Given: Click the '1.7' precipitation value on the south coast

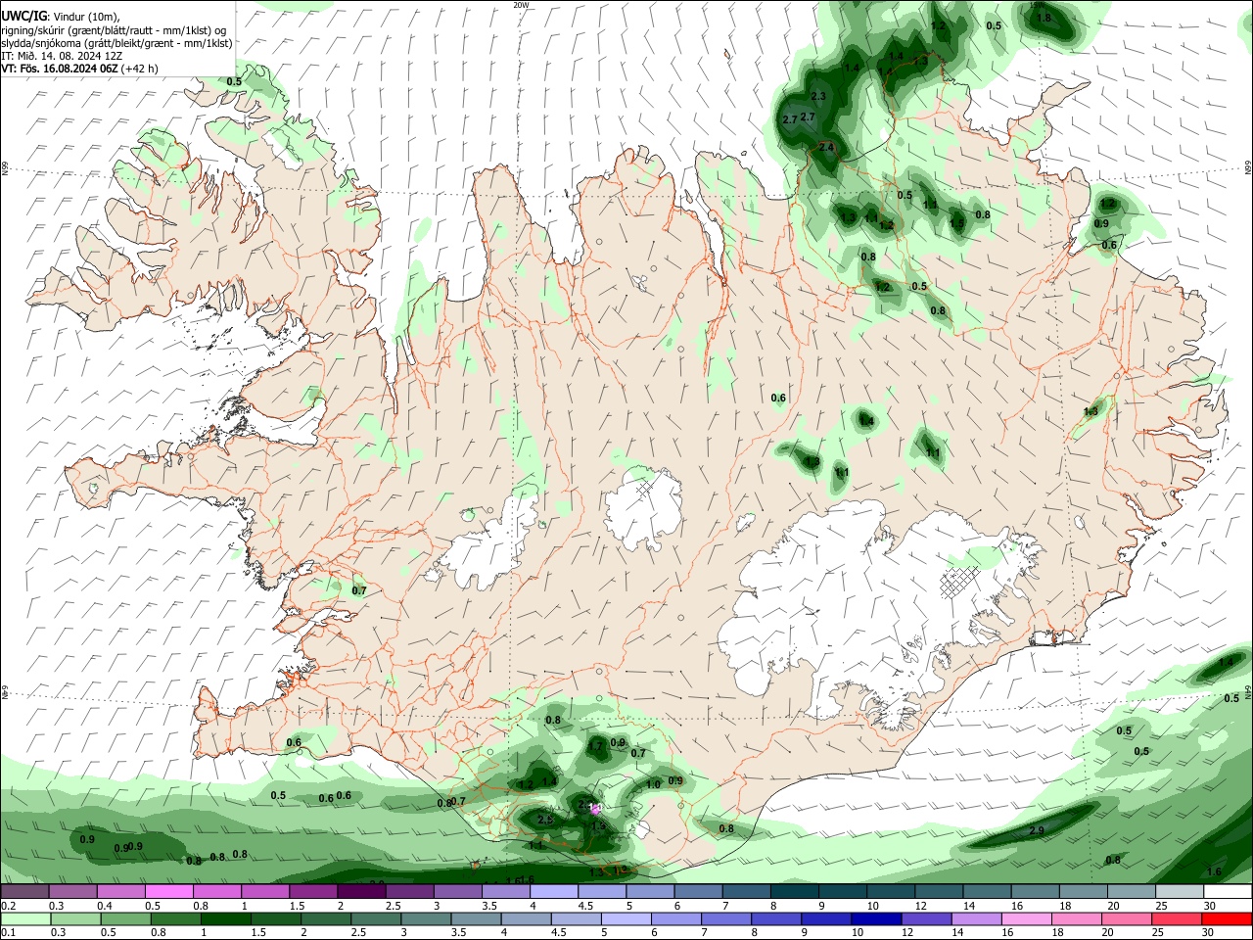Looking at the screenshot, I should tap(595, 746).
